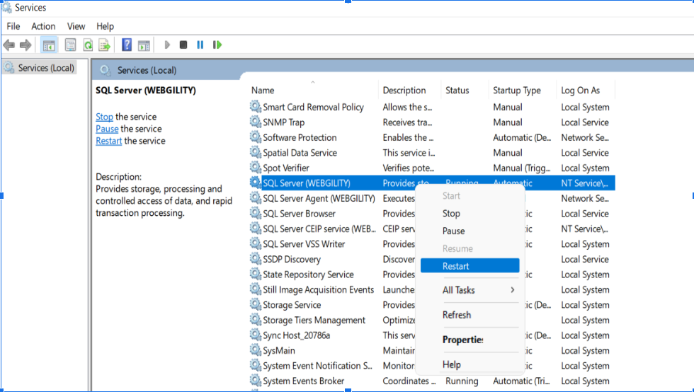Click the Restart Service toolbar icon
The height and width of the screenshot is (392, 694).
pos(217,45)
